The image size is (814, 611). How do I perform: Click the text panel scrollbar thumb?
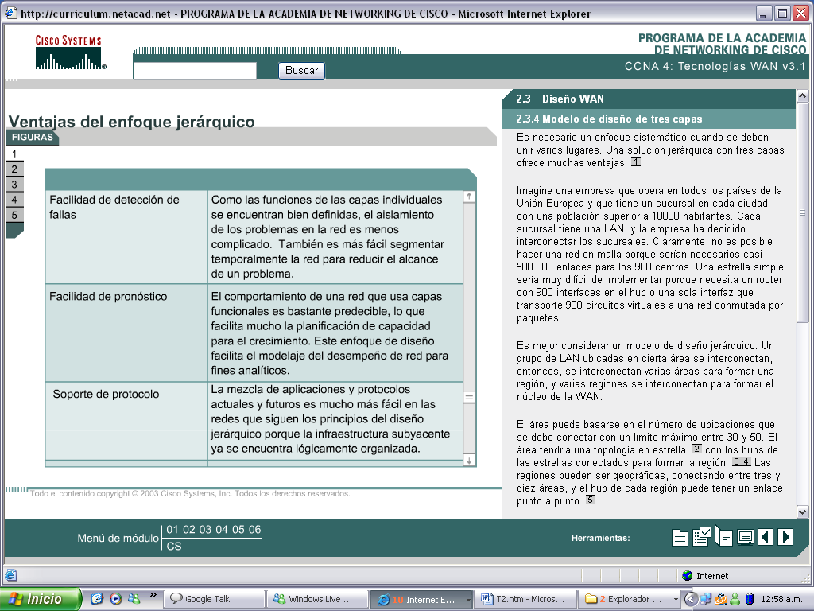click(802, 212)
